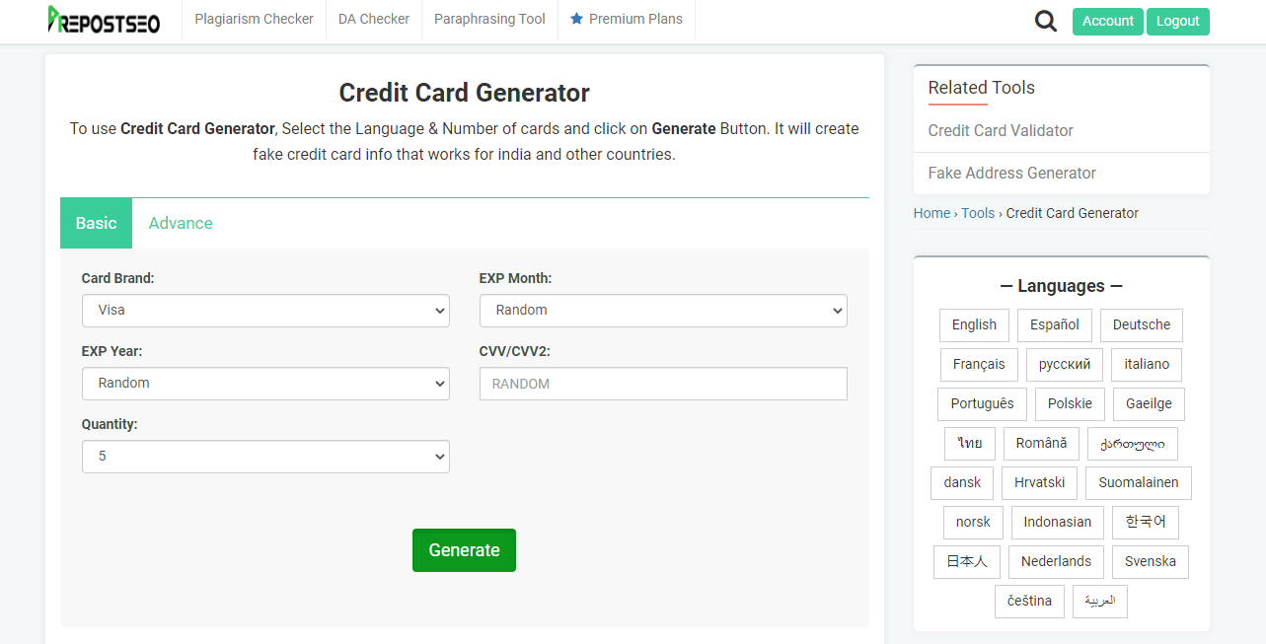Open the Account button
The height and width of the screenshot is (644, 1266).
[x=1107, y=20]
